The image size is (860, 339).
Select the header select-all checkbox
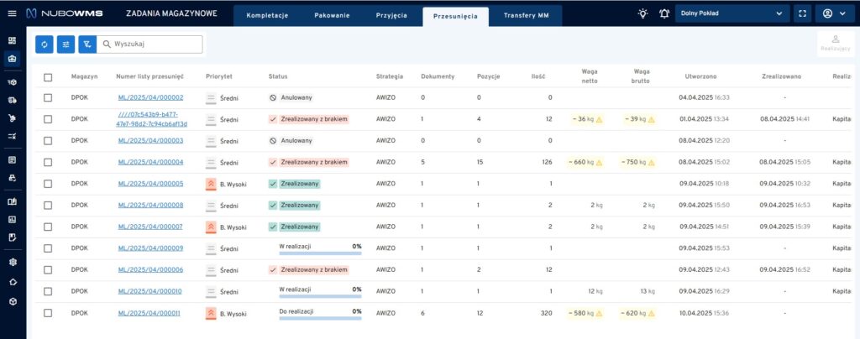coord(48,76)
